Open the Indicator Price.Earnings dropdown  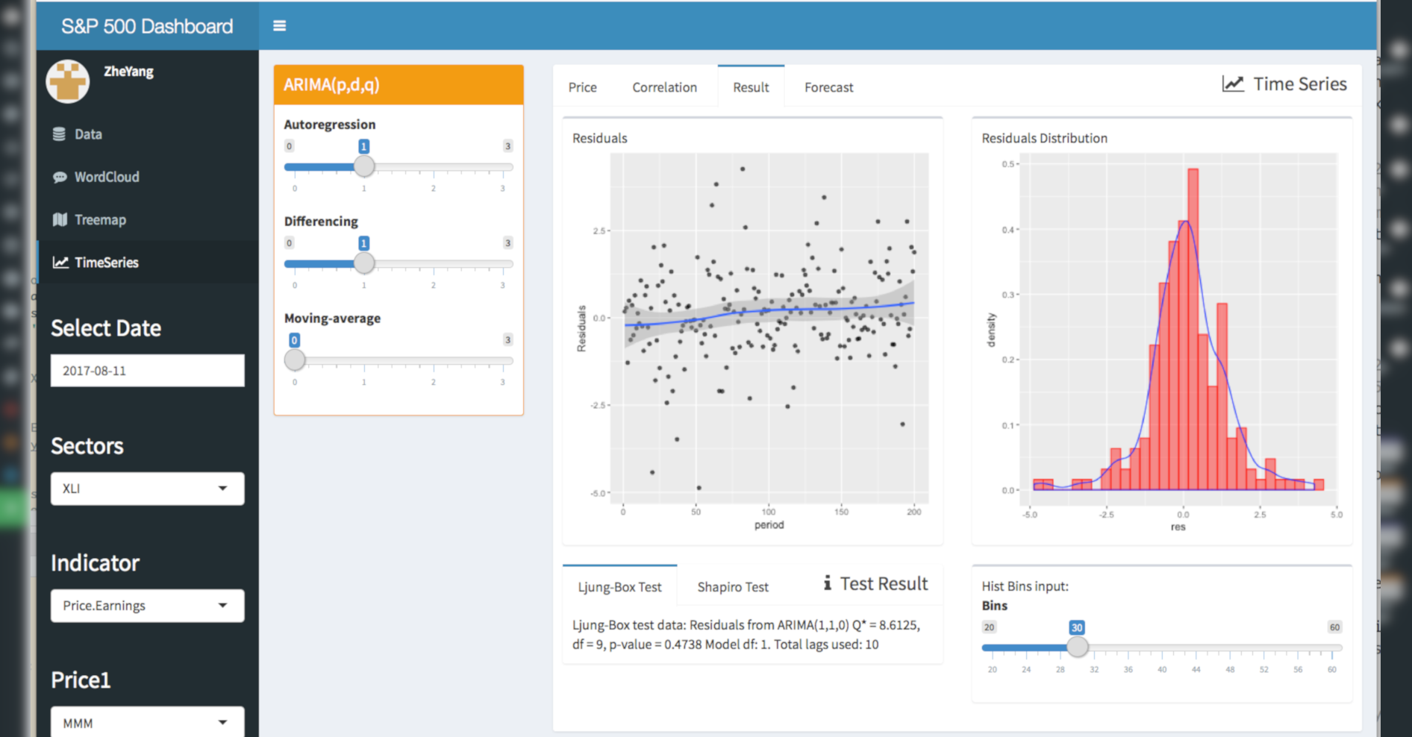coord(147,606)
